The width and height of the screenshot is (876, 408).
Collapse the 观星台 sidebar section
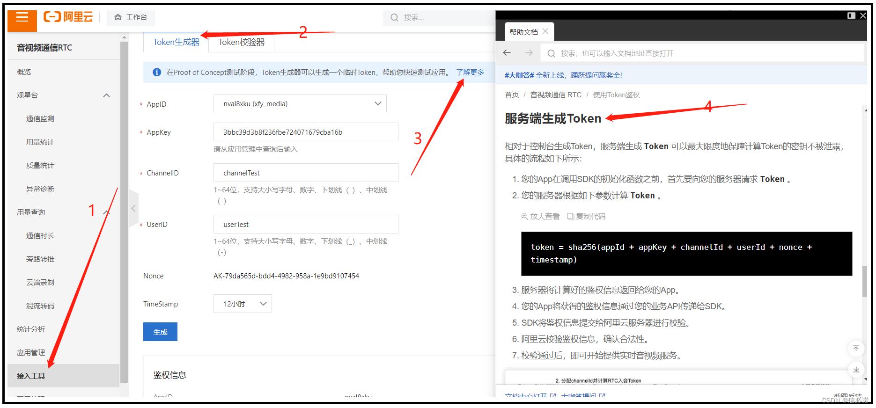click(106, 95)
